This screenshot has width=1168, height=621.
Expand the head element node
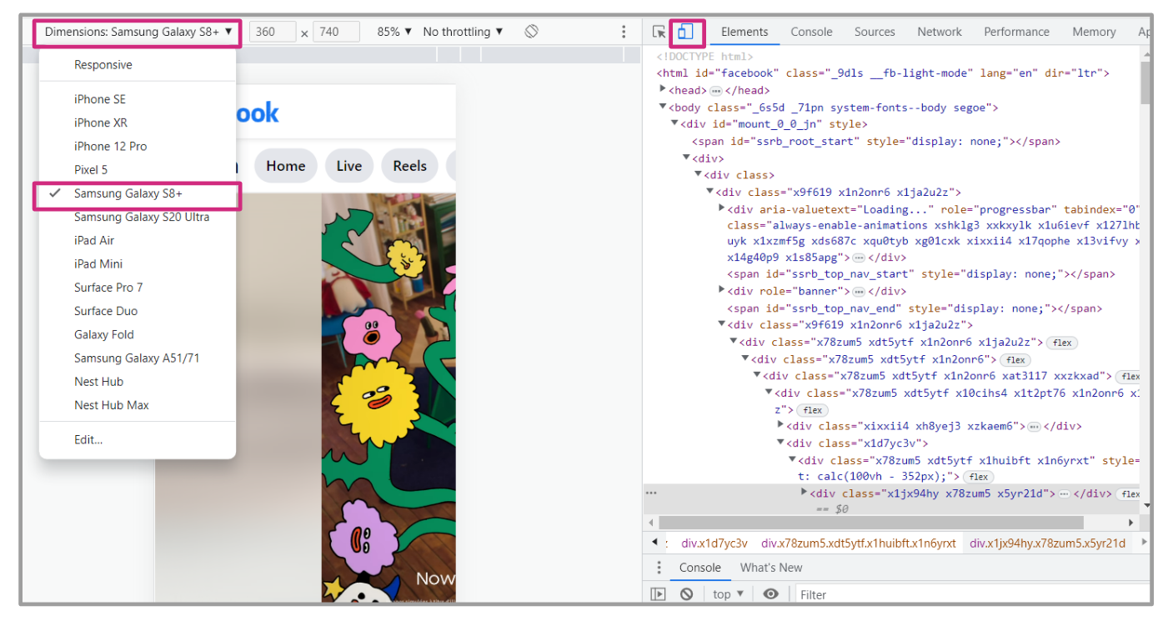[x=664, y=90]
